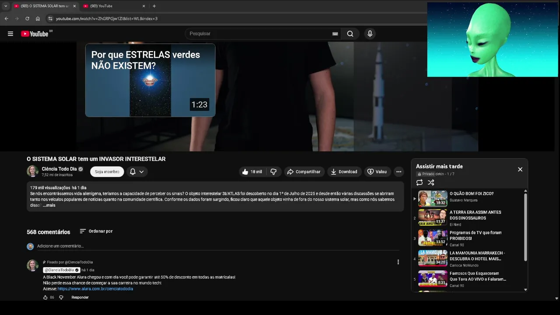Expand description with ...mais
The height and width of the screenshot is (315, 560).
click(49, 205)
